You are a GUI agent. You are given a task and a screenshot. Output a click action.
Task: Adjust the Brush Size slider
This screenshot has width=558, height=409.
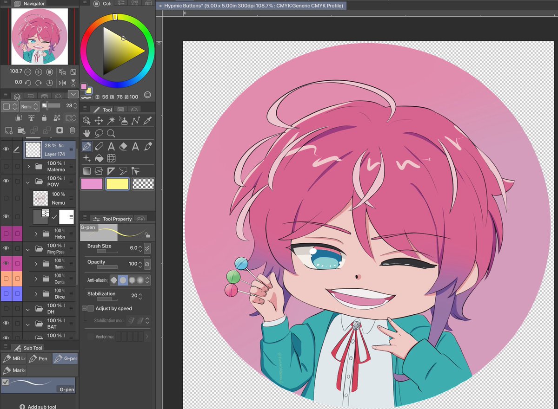[x=107, y=251]
